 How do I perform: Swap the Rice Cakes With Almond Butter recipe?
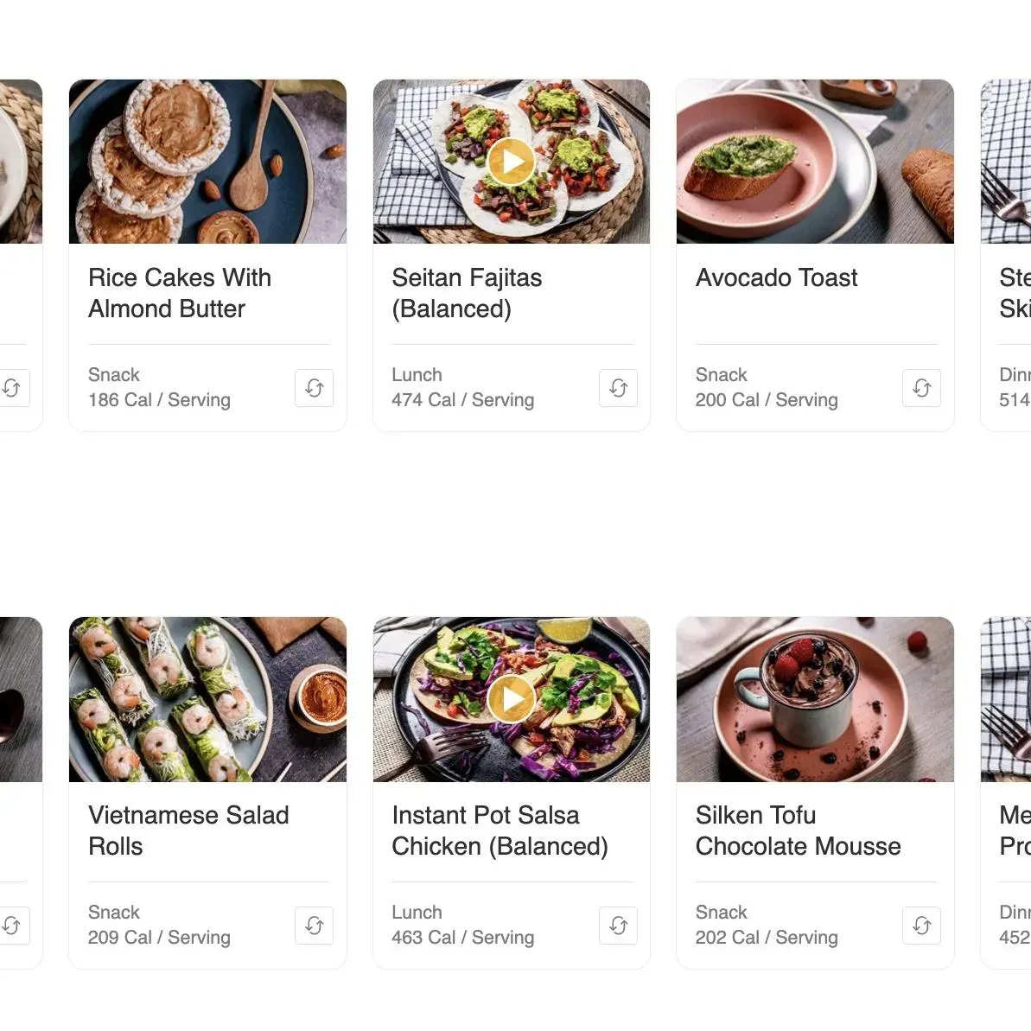point(314,388)
